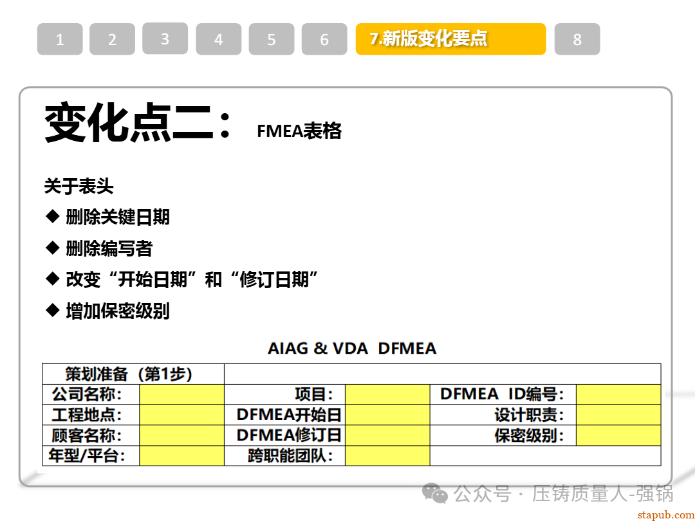The width and height of the screenshot is (695, 521).
Task: Click the label cell 年型/平台:
Action: (x=91, y=455)
